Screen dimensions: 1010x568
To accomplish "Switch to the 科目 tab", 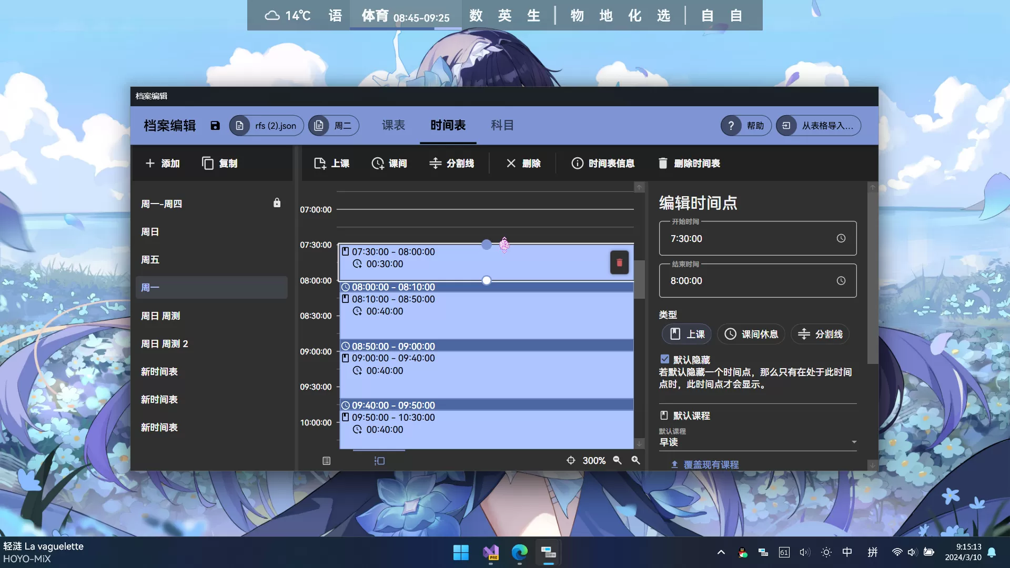I will (501, 125).
